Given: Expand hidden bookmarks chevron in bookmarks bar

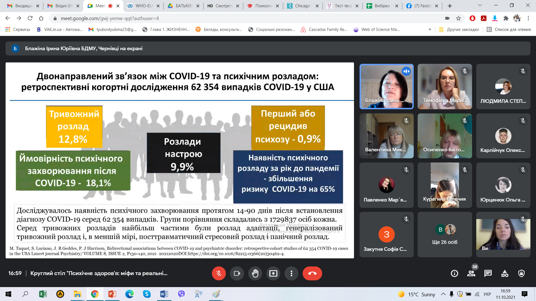Looking at the screenshot, I should coord(430,29).
